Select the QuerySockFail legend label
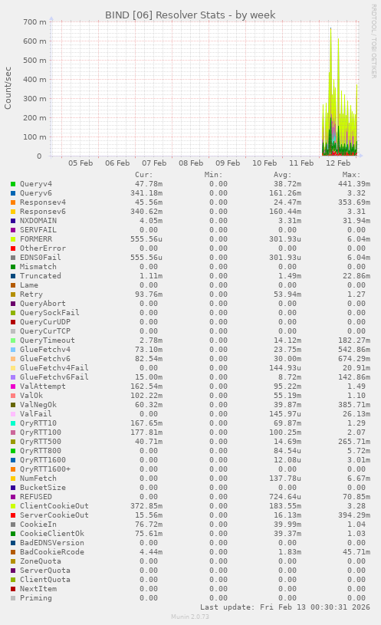Image resolution: width=381 pixels, height=625 pixels. click(49, 313)
